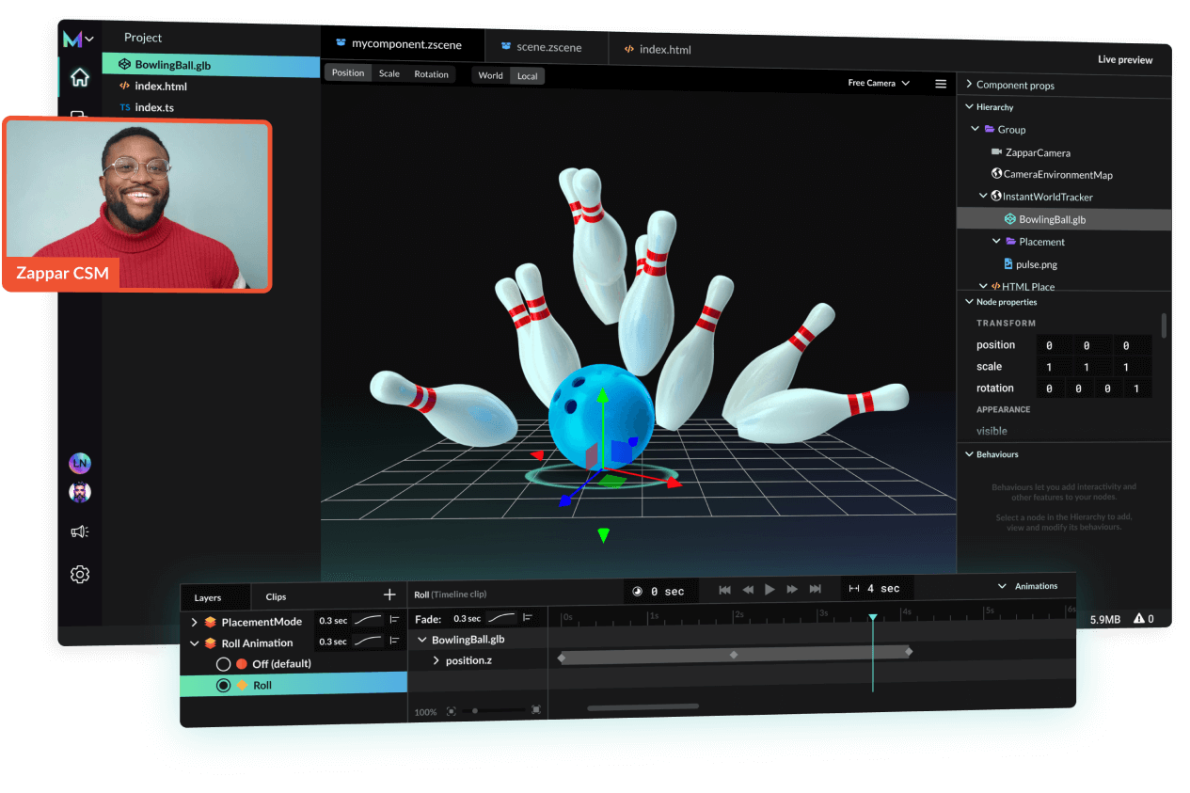Click the warning triangle status icon
1190x793 pixels.
tap(1139, 619)
